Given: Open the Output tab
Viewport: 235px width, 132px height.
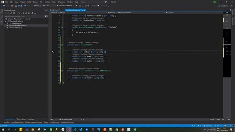Looking at the screenshot, I should coord(46,122).
